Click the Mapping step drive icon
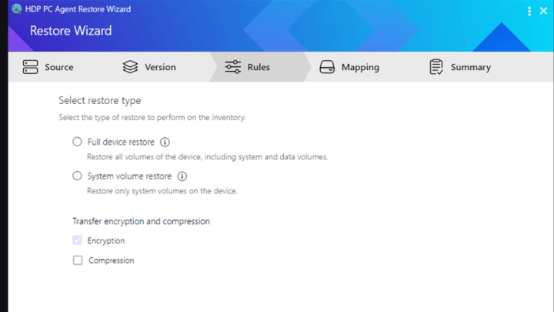The height and width of the screenshot is (312, 554). (x=327, y=67)
